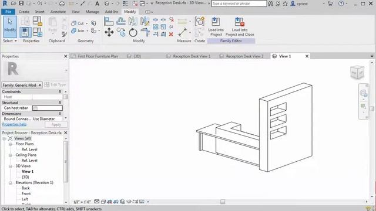
Task: Click the Print icon in quick access toolbar
Action: coord(62,4)
